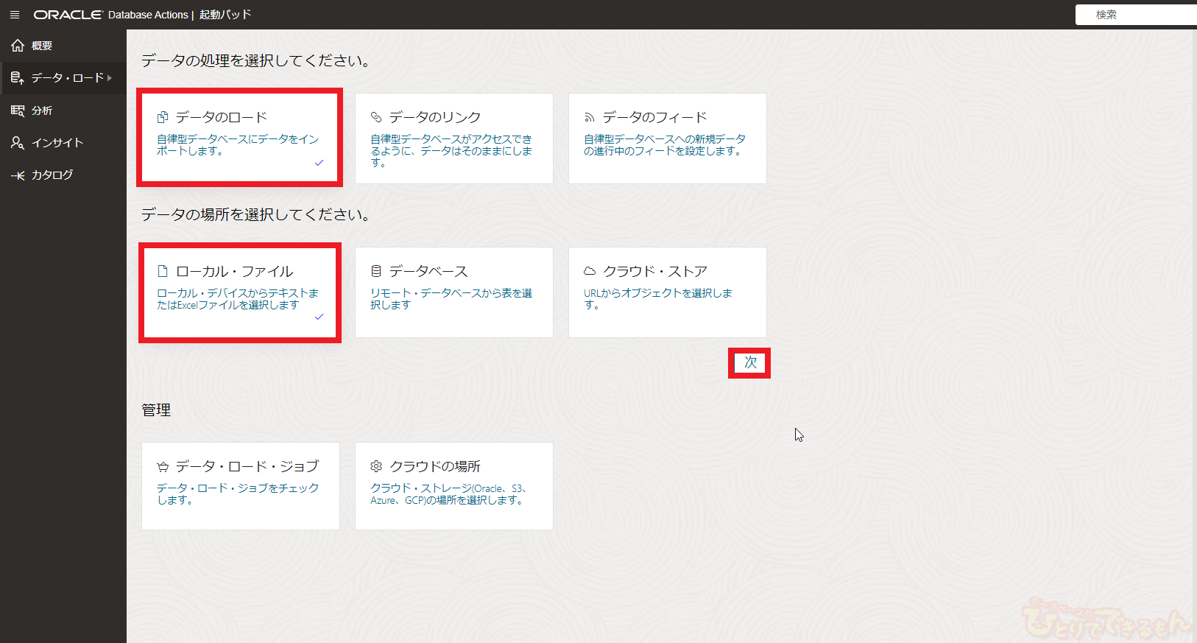Click description 自律型データベースにデータをインポートします
Image resolution: width=1197 pixels, height=643 pixels.
238,145
